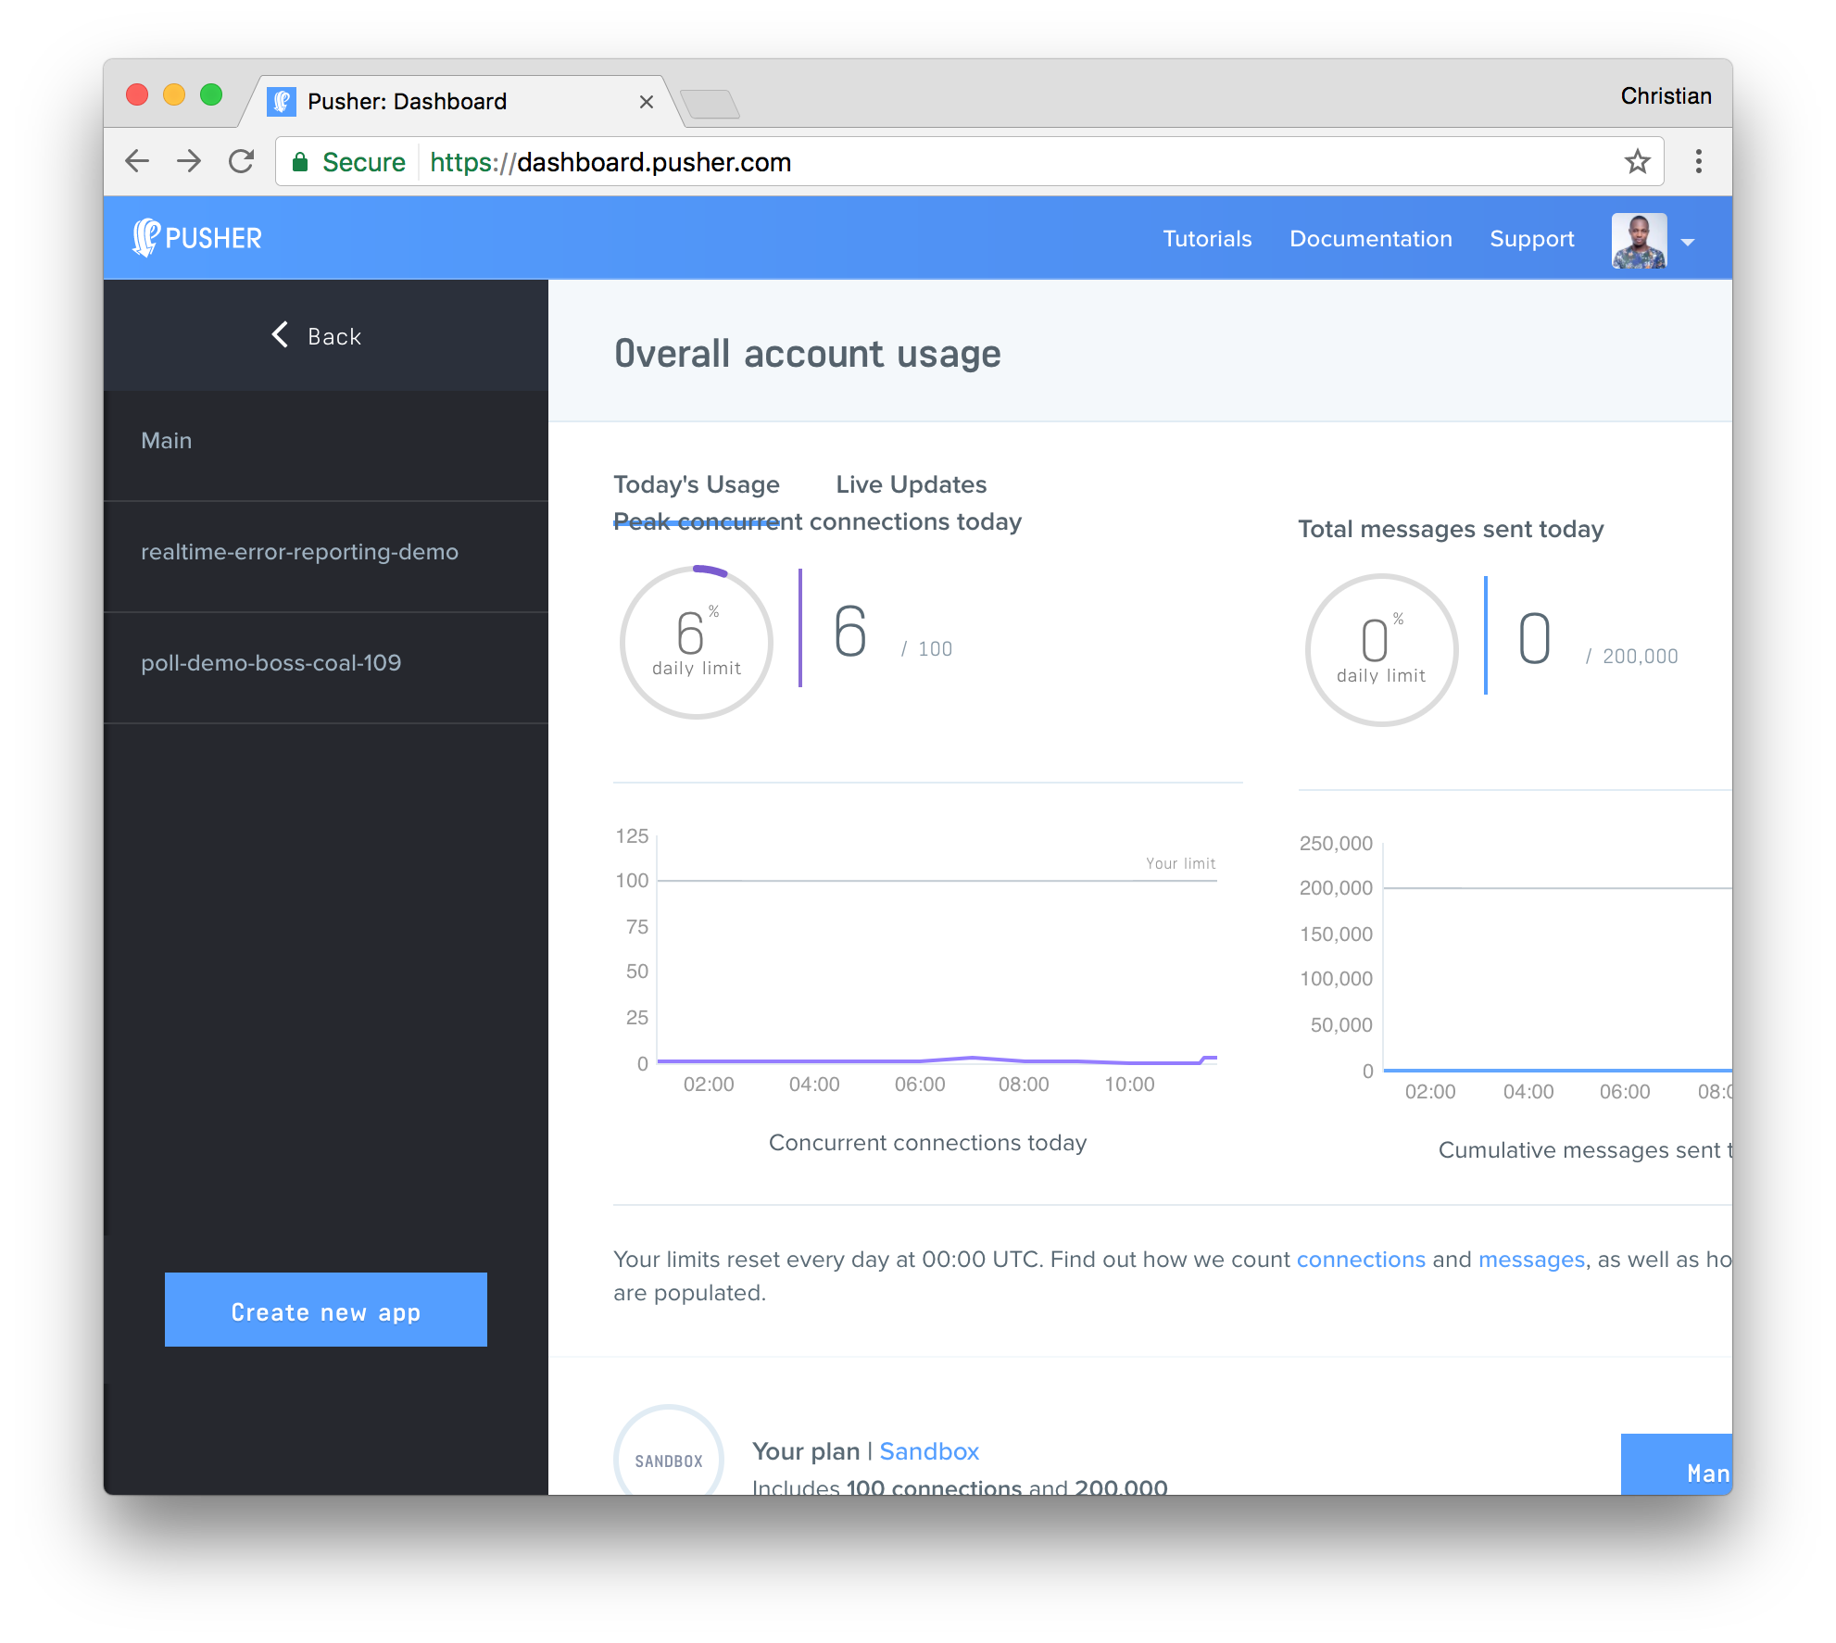The height and width of the screenshot is (1643, 1836).
Task: Click the browser forward arrow
Action: click(x=189, y=162)
